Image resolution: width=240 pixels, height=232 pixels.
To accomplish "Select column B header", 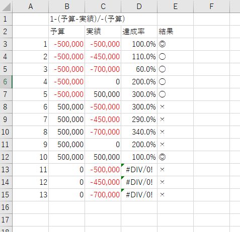I will 67,7.
